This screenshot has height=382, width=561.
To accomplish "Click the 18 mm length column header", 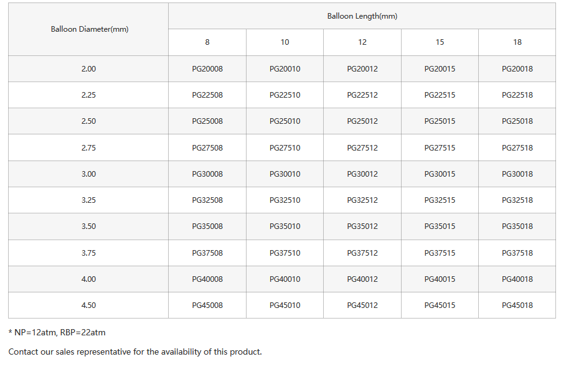I will [x=517, y=42].
